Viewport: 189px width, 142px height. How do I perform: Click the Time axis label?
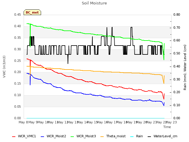(x=167, y=127)
